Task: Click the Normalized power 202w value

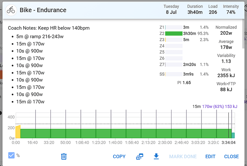Action: coord(226,33)
